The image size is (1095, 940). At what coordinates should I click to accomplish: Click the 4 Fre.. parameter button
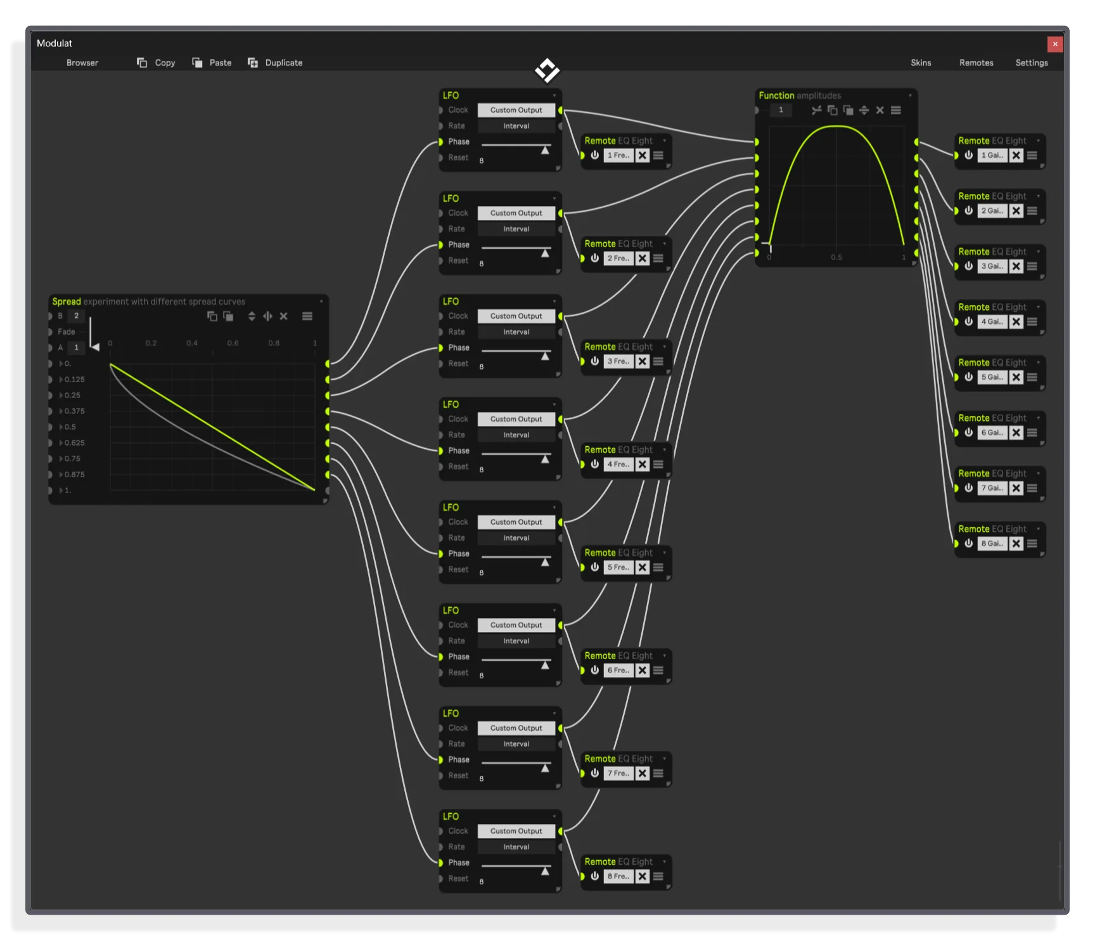(618, 465)
